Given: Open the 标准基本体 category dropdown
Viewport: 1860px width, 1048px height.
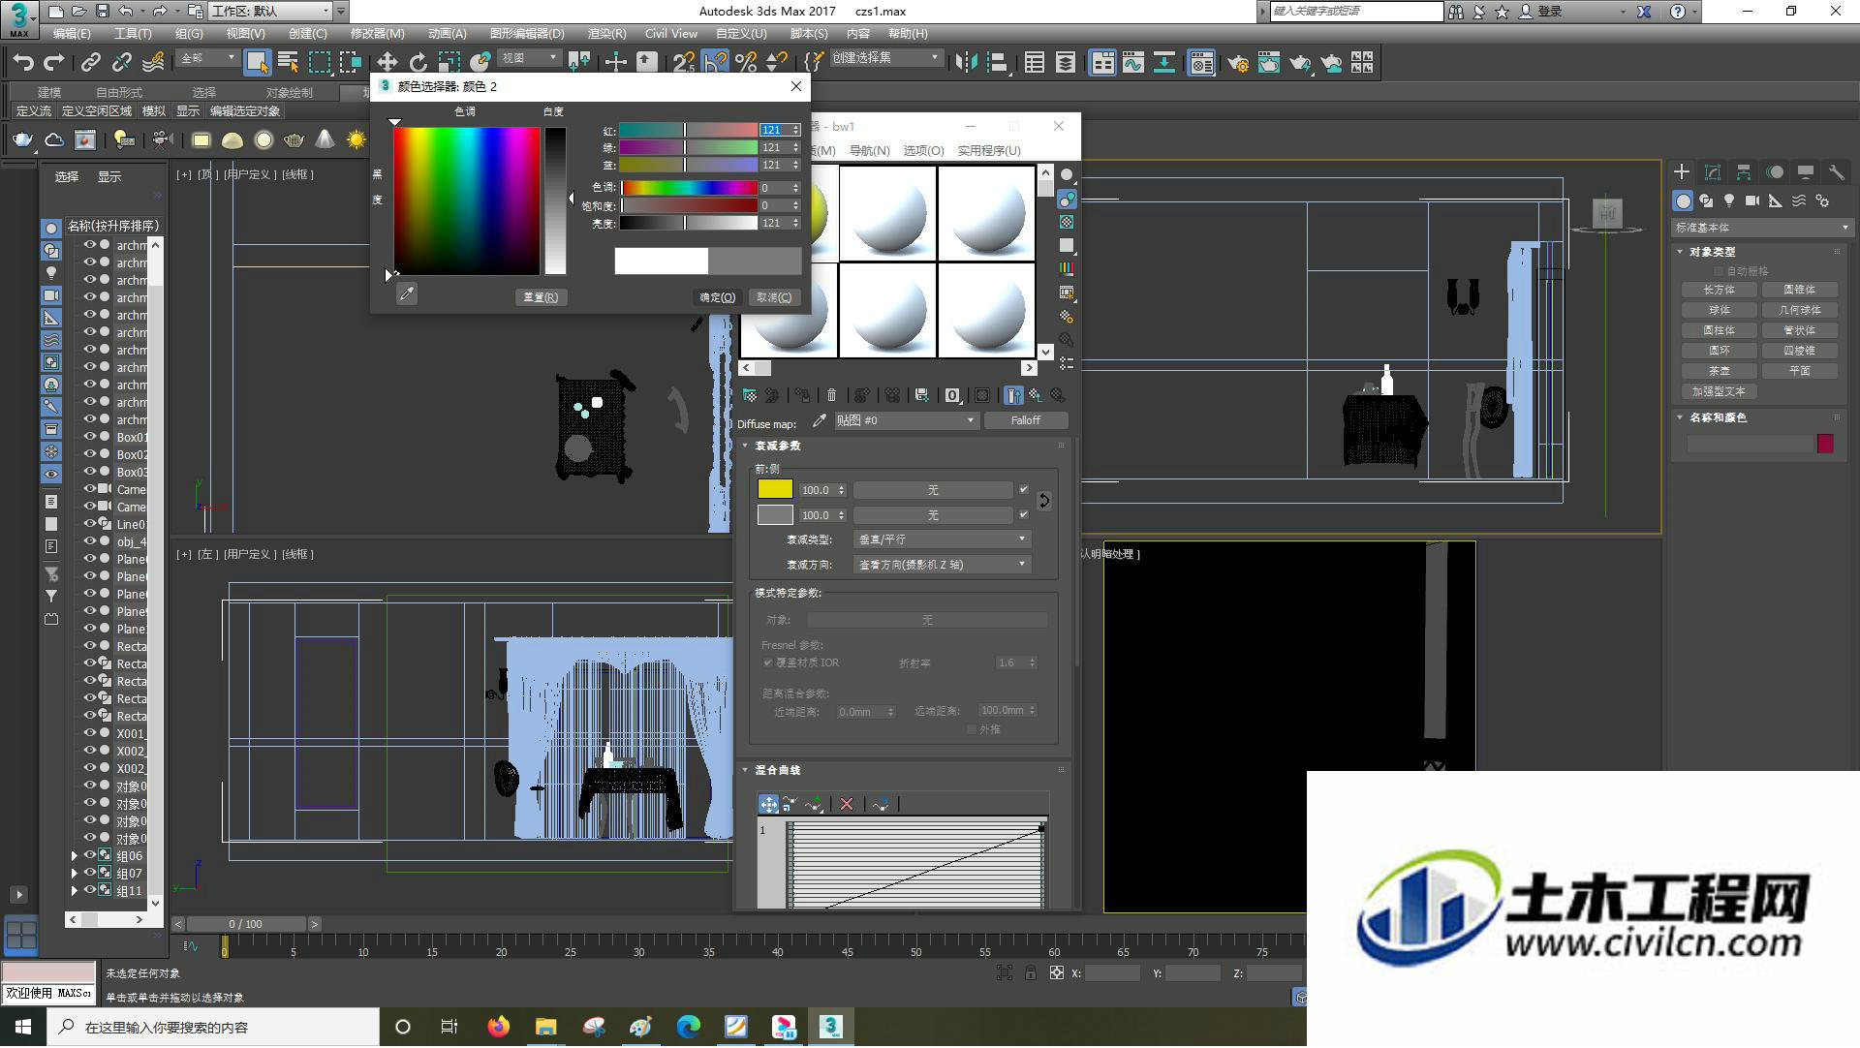Looking at the screenshot, I should (x=1762, y=228).
